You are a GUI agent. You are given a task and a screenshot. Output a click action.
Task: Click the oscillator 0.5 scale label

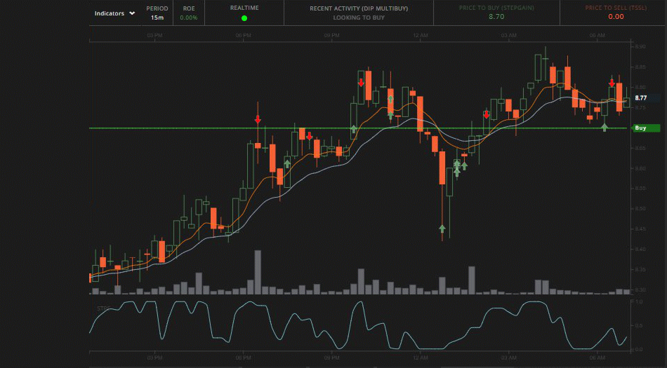coord(638,325)
